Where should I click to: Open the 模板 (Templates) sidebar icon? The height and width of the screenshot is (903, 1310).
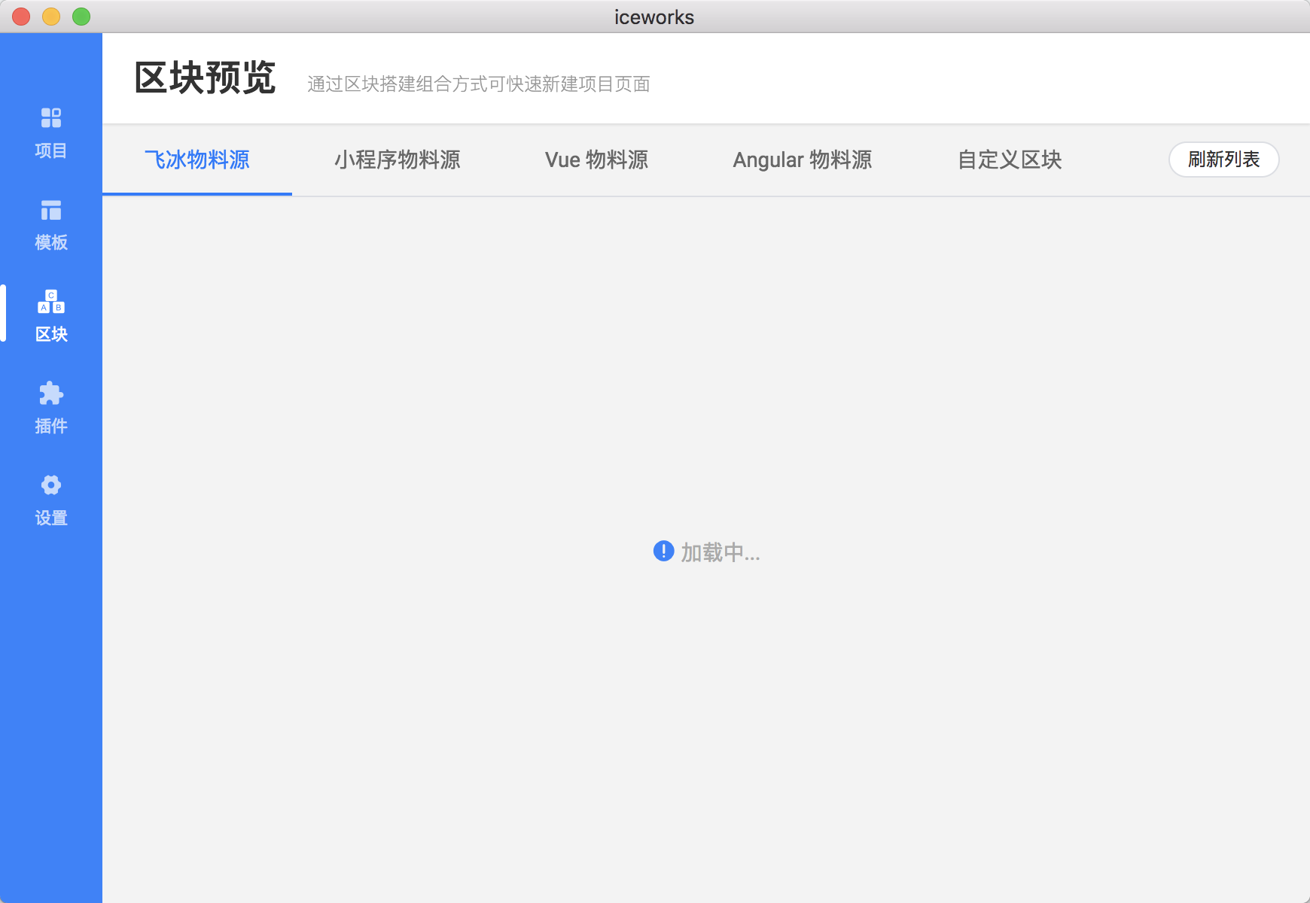pos(51,210)
